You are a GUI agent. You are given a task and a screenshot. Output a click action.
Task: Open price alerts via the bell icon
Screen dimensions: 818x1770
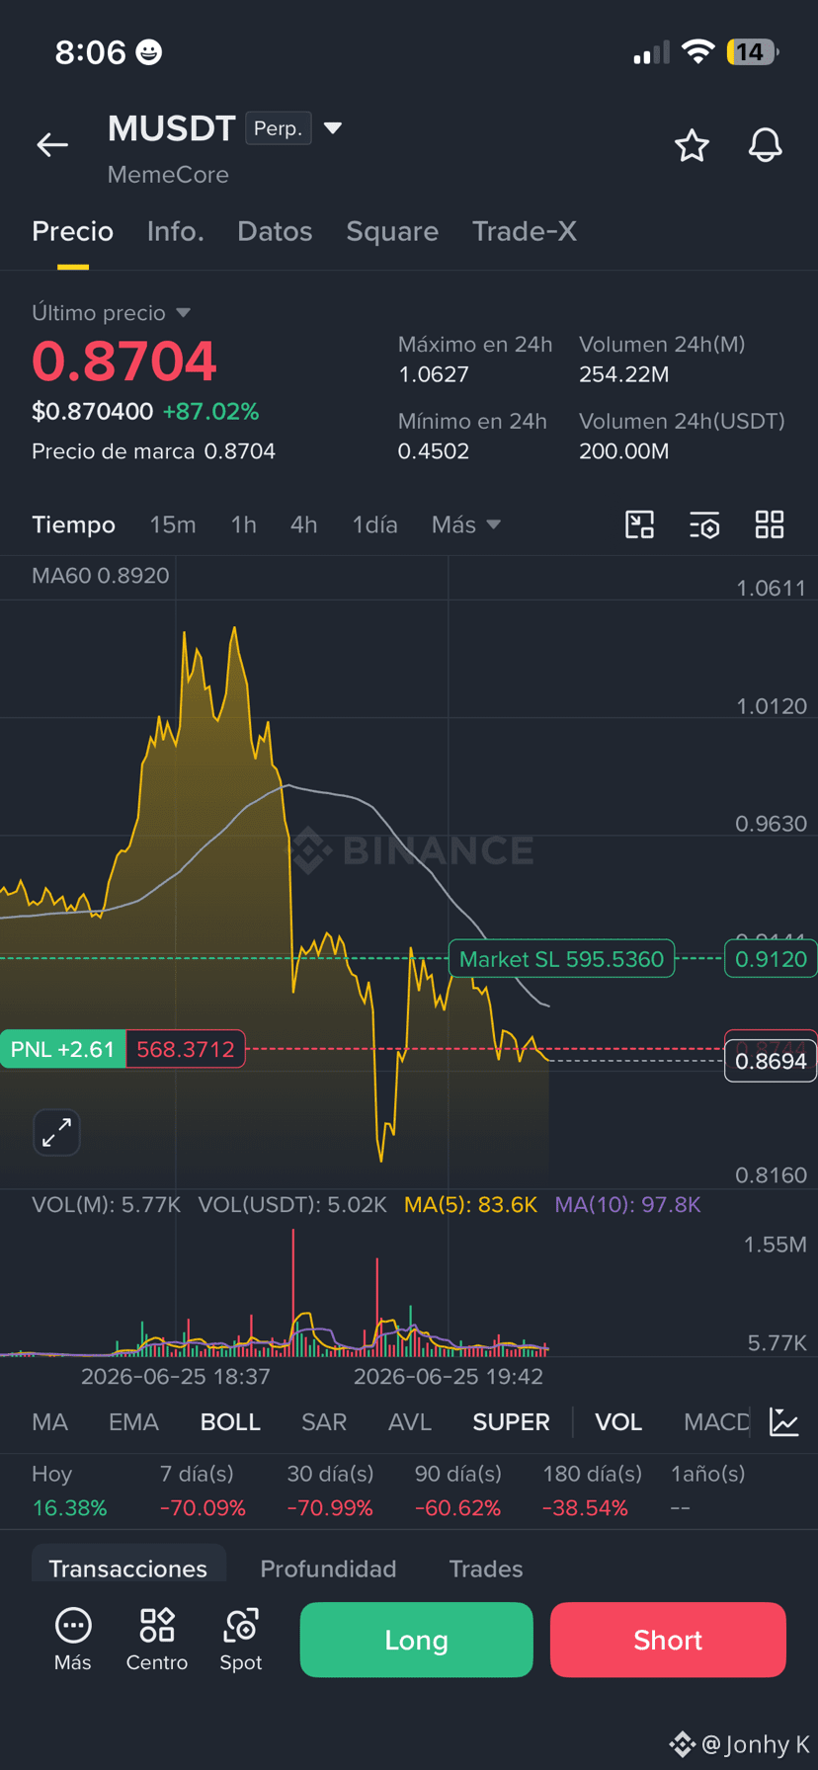(765, 145)
